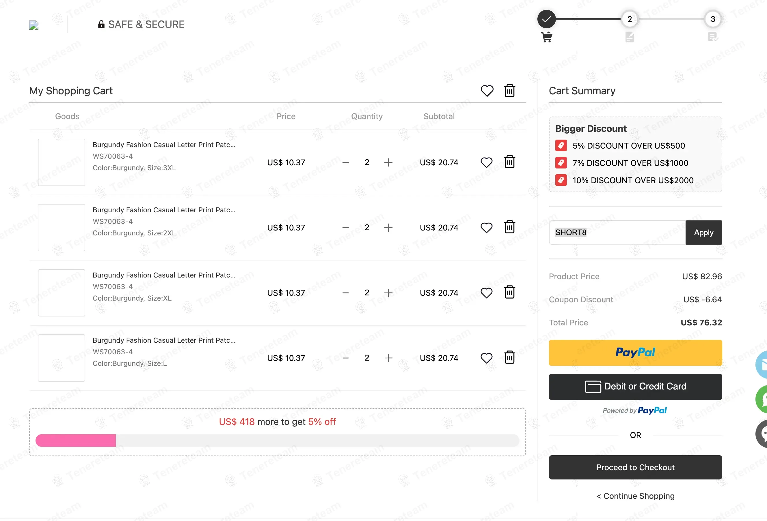Viewport: 767px width, 521px height.
Task: Pay with the yellow PayPal button
Action: pyautogui.click(x=635, y=353)
